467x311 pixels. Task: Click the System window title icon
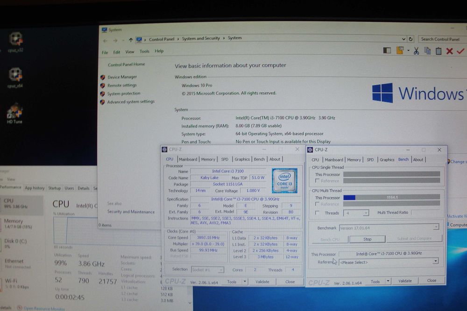[104, 30]
